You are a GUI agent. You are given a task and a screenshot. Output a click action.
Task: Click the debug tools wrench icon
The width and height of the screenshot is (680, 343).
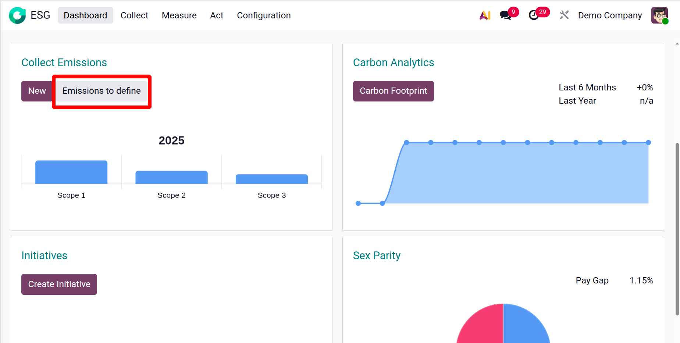click(x=564, y=15)
